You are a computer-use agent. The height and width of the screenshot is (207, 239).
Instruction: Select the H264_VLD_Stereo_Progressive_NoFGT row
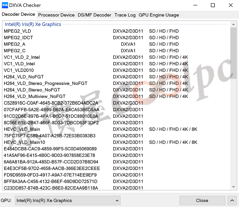(116, 84)
